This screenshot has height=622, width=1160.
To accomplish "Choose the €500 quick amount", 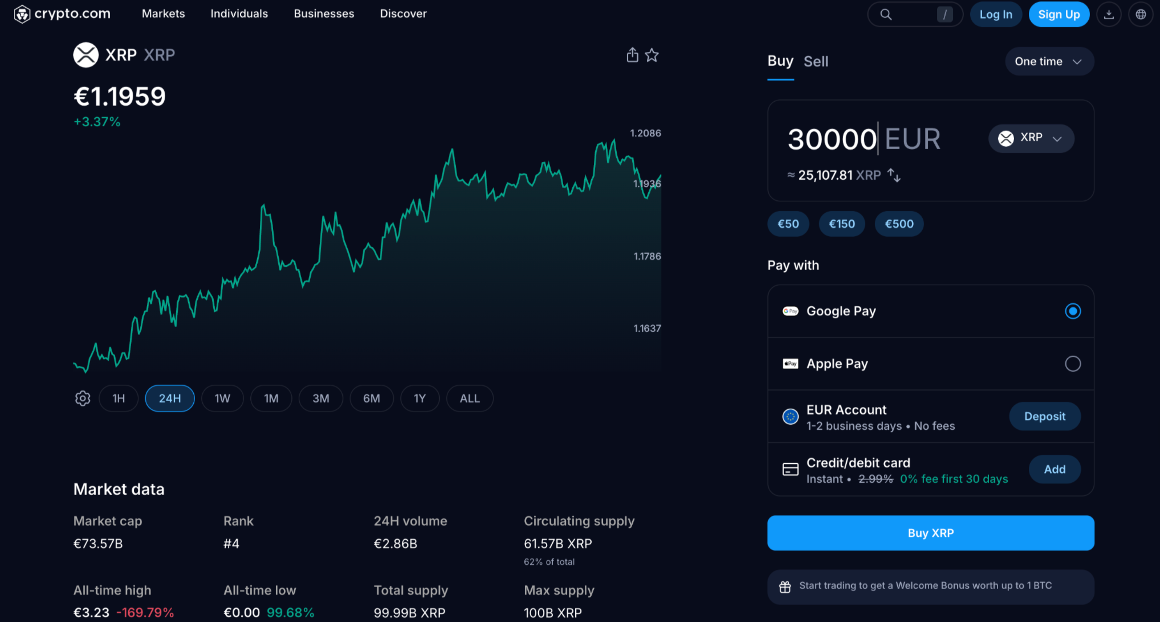I will point(899,224).
